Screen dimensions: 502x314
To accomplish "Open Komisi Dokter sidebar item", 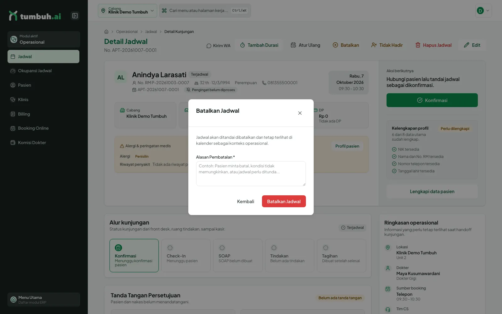I will click(x=43, y=143).
